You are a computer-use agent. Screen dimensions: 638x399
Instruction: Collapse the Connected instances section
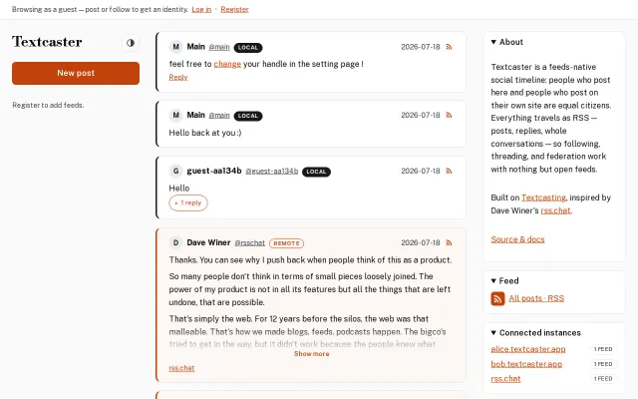click(536, 333)
